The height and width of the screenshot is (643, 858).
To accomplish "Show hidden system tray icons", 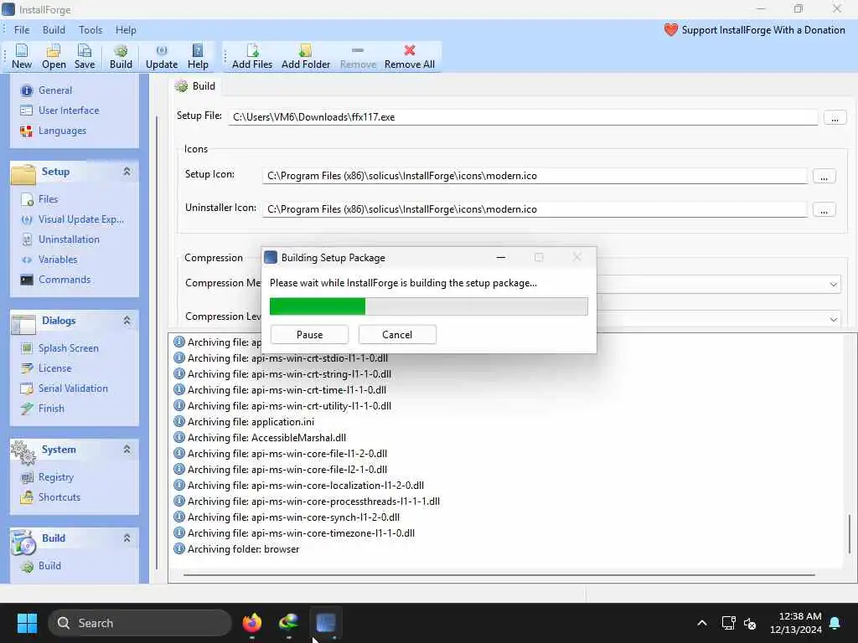I will tap(702, 623).
